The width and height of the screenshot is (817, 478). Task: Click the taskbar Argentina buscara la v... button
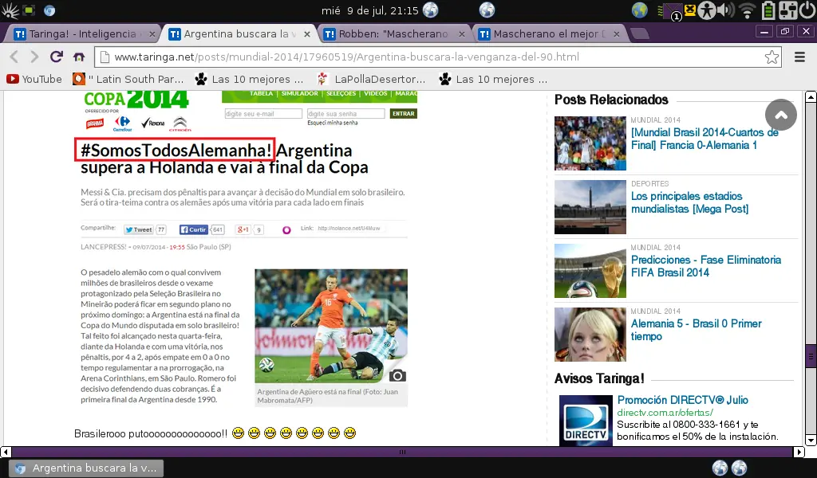coord(87,468)
